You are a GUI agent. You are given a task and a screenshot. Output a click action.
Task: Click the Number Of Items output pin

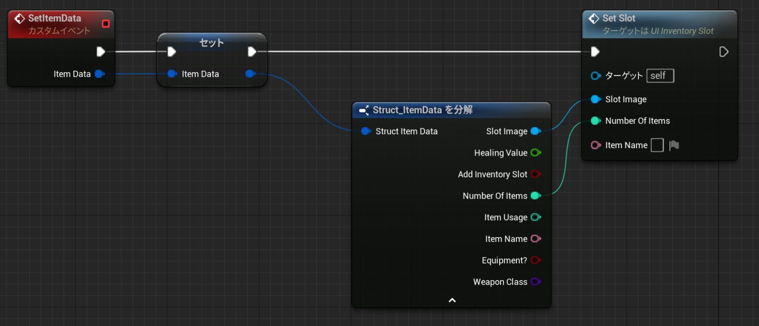[x=535, y=196]
